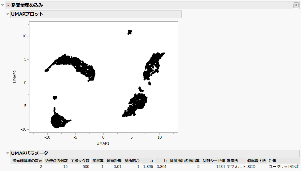The width and height of the screenshot is (301, 171).
Task: Click the a parameter value 1.896
Action: pyautogui.click(x=148, y=167)
